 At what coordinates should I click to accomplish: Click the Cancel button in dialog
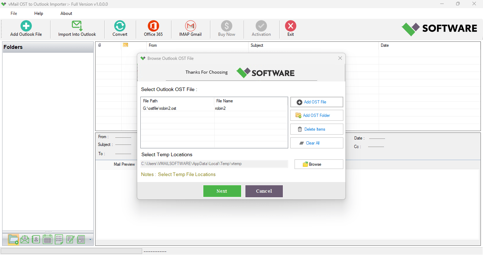(x=264, y=191)
